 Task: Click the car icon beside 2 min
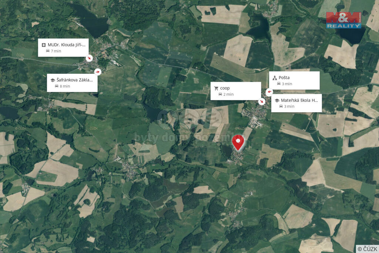[220, 94]
